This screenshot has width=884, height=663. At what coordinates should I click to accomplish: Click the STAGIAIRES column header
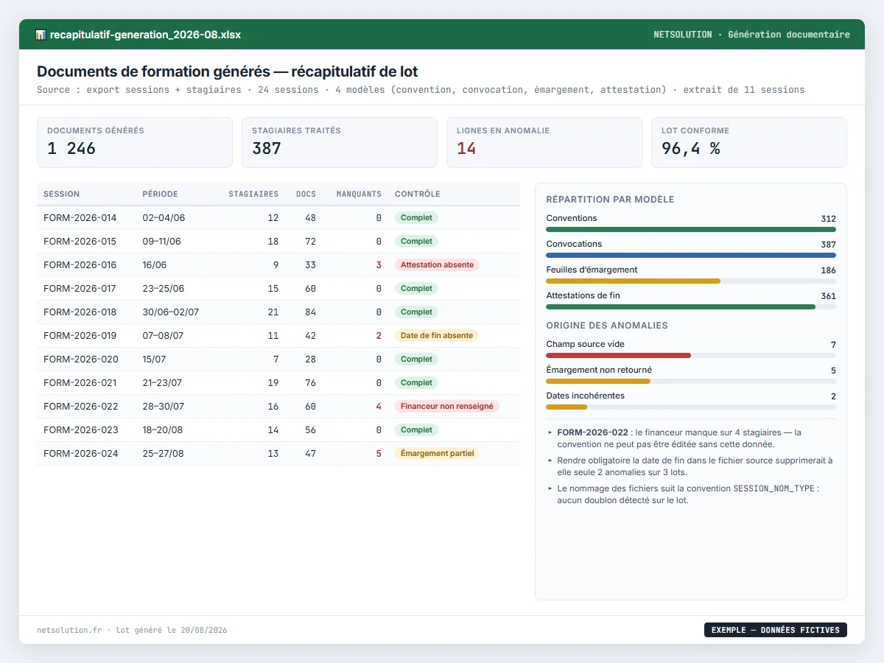[x=253, y=194]
